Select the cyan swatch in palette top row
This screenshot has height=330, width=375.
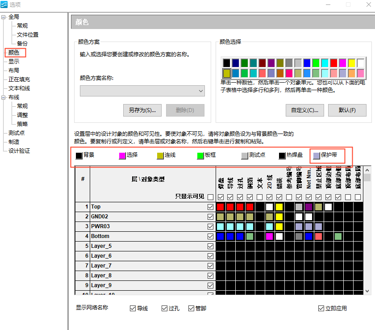point(325,63)
